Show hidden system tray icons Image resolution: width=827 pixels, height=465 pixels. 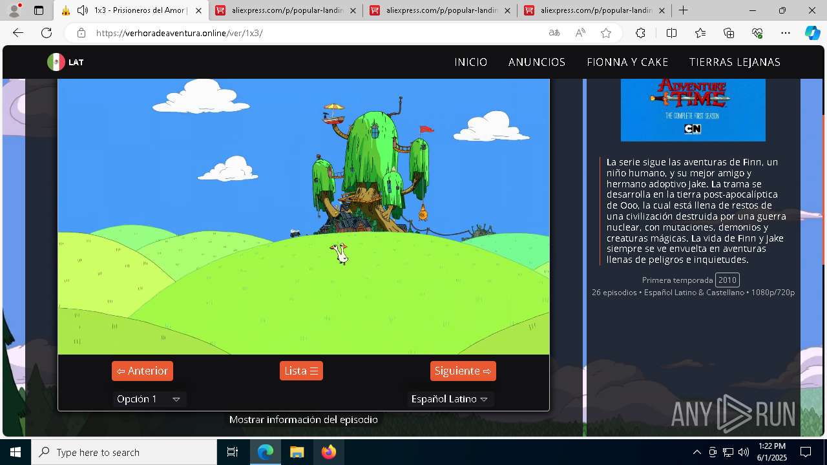(x=696, y=452)
